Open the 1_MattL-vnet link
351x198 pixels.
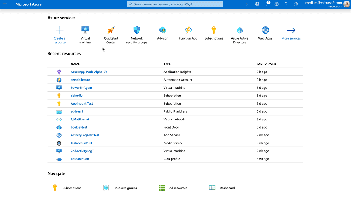(x=80, y=120)
